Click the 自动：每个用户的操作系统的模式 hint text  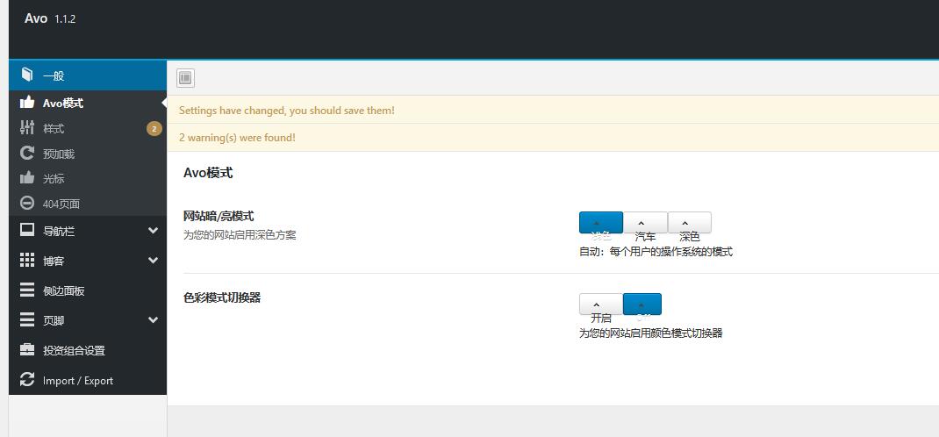656,252
